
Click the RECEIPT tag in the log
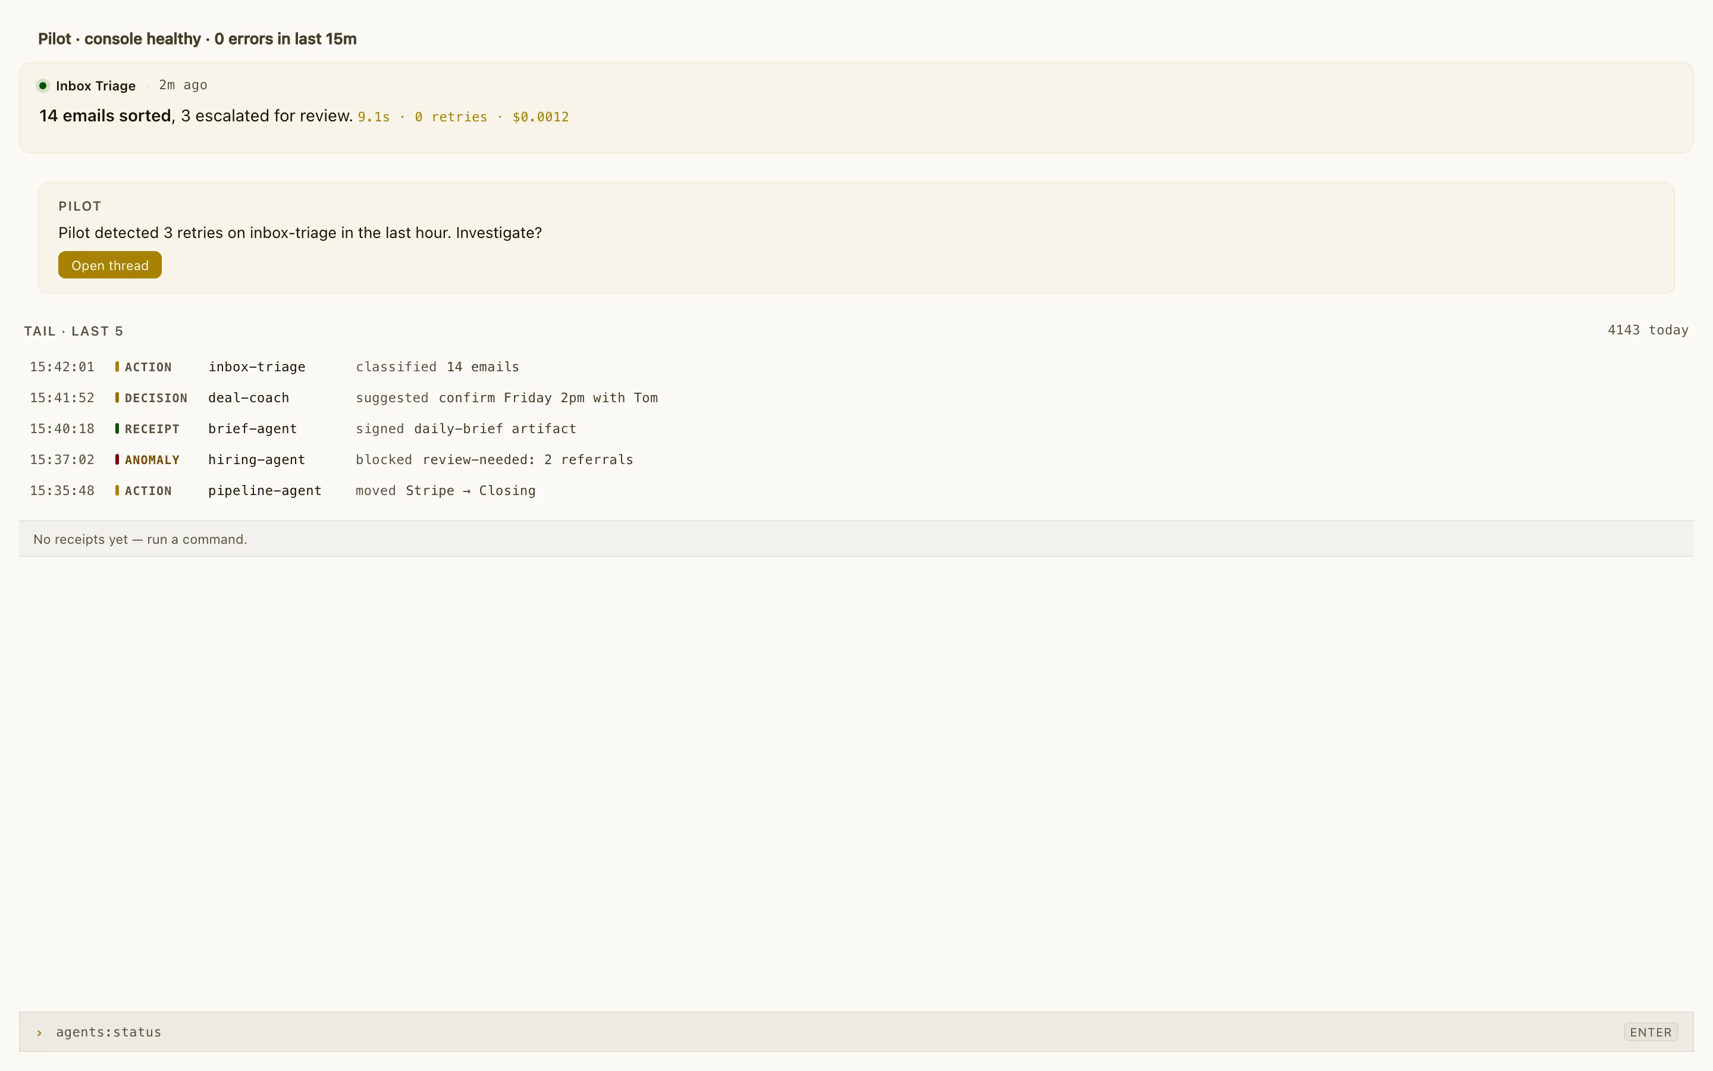tap(148, 429)
